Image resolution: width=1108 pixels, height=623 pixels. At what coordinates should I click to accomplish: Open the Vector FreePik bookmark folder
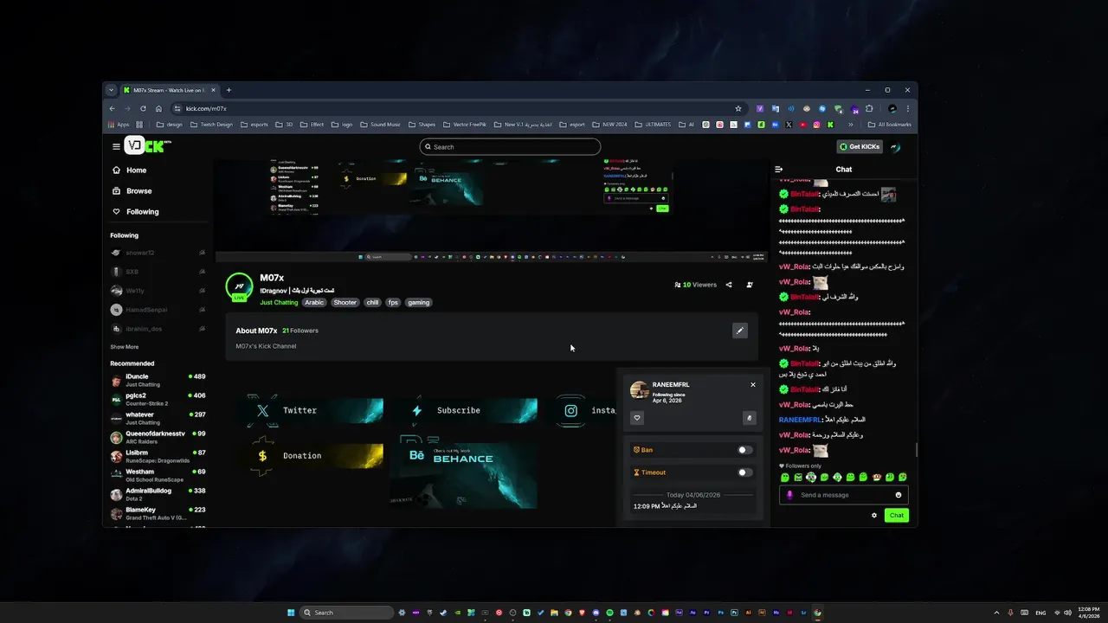point(465,125)
